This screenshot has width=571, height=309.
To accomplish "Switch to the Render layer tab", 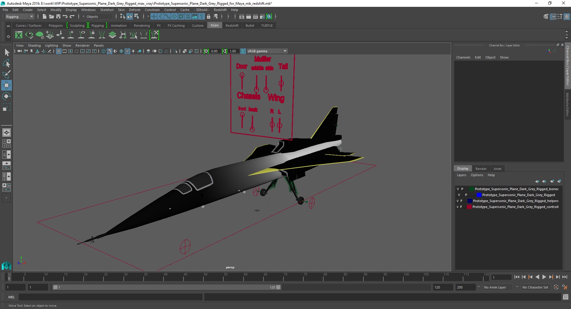I will click(481, 169).
